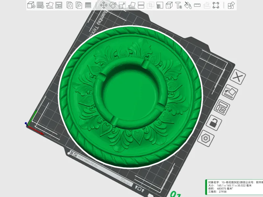Pick the Color painting bucket tool
Viewport: 263px width, 197px height.
(188, 5)
